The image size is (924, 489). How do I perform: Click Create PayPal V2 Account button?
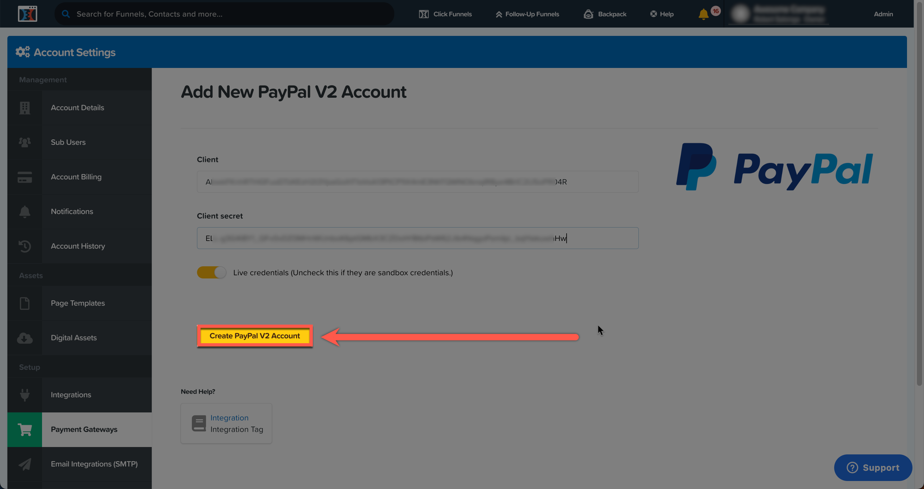(254, 336)
